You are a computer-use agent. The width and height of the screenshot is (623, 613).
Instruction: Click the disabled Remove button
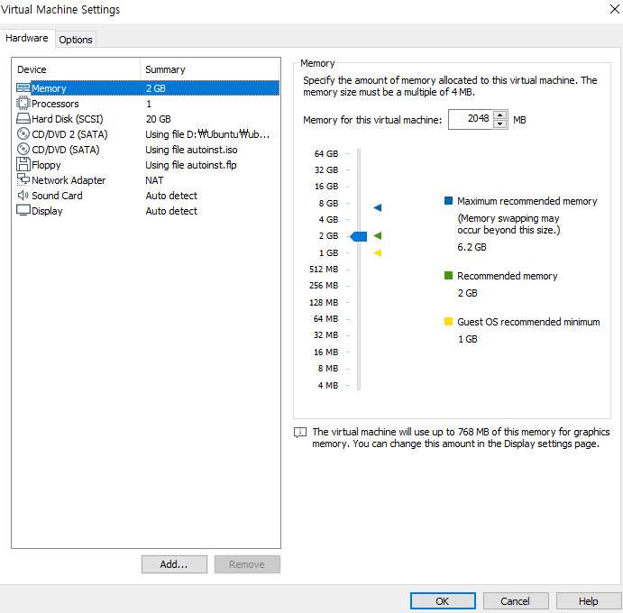(247, 564)
